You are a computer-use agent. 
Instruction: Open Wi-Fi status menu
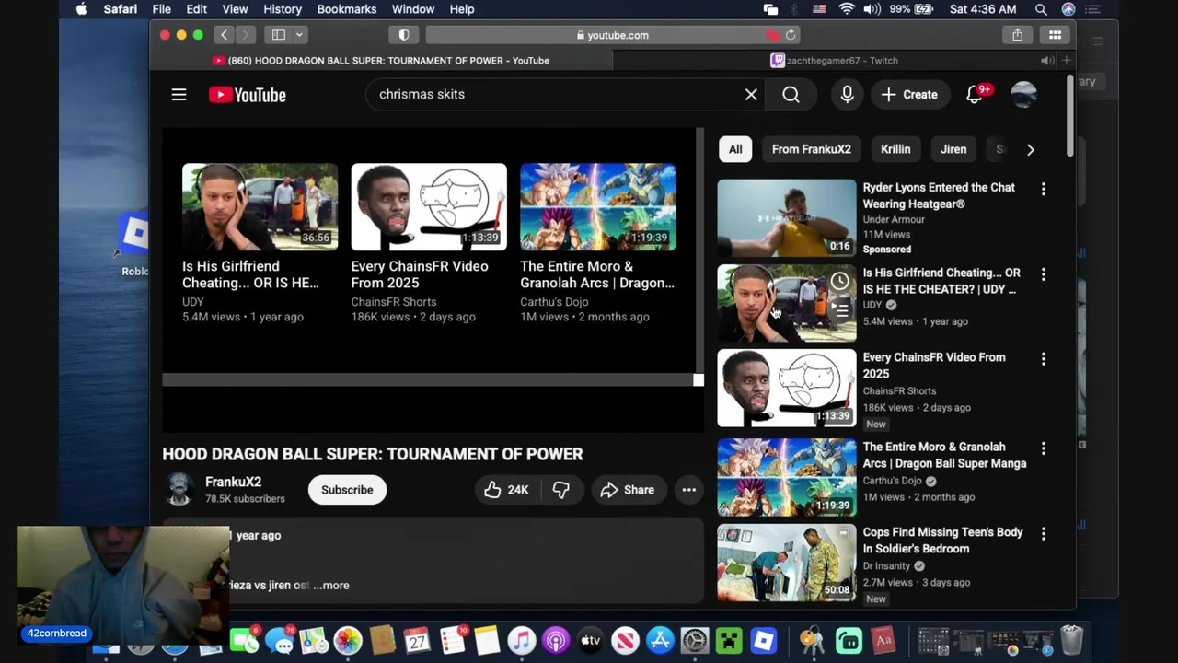click(x=847, y=9)
